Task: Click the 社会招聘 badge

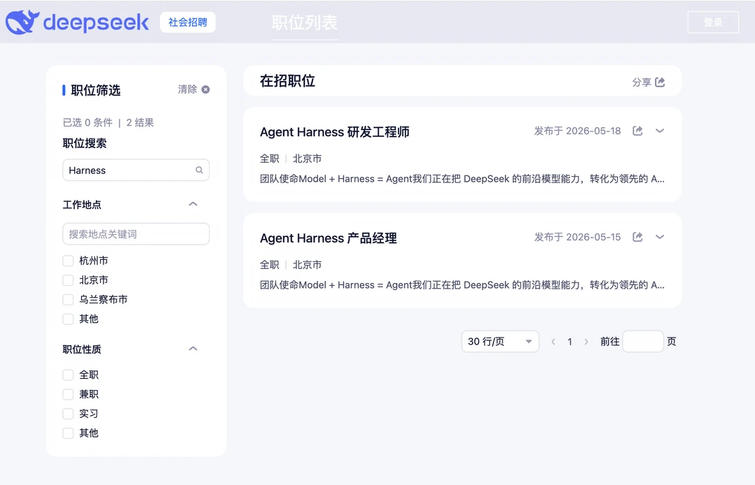Action: click(x=188, y=22)
